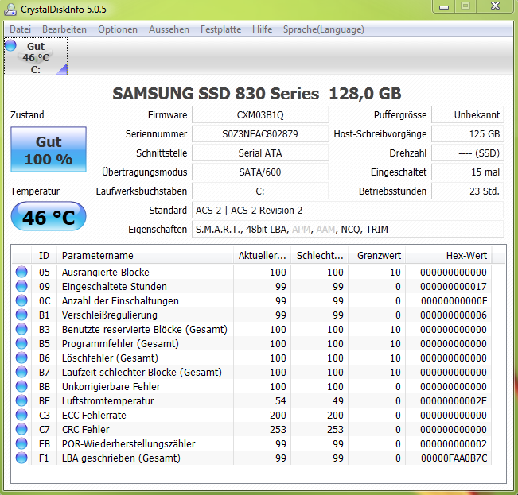Screen dimensions: 518x495
Task: Click the Standard field ACS-2 Revision 2
Action: pyautogui.click(x=348, y=210)
